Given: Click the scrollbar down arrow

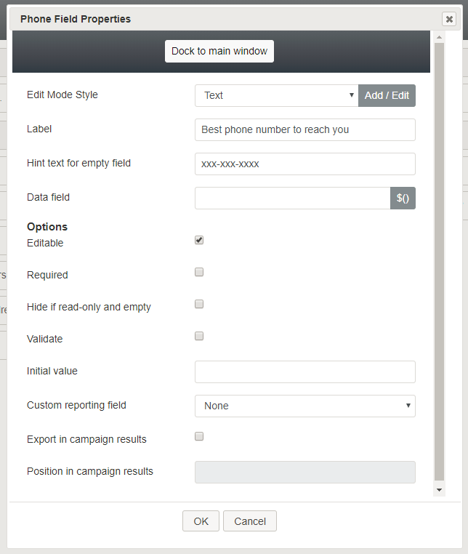Looking at the screenshot, I should pyautogui.click(x=439, y=490).
